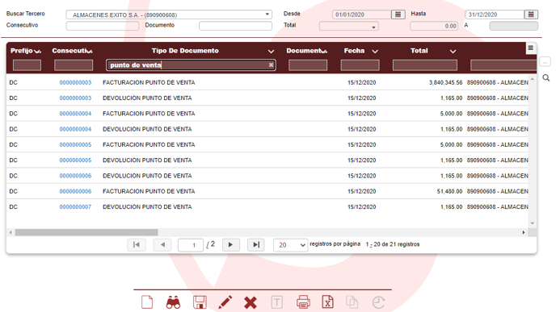Image resolution: width=556 pixels, height=312 pixels.
Task: Go to previous page of records
Action: [162, 245]
